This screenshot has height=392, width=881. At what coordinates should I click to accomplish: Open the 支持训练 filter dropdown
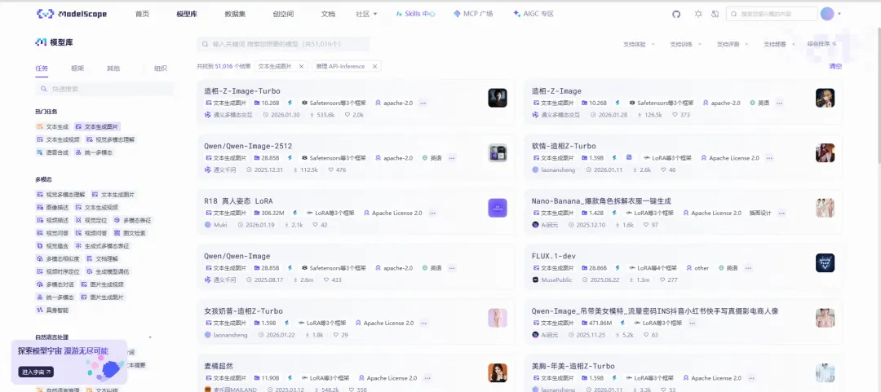684,44
